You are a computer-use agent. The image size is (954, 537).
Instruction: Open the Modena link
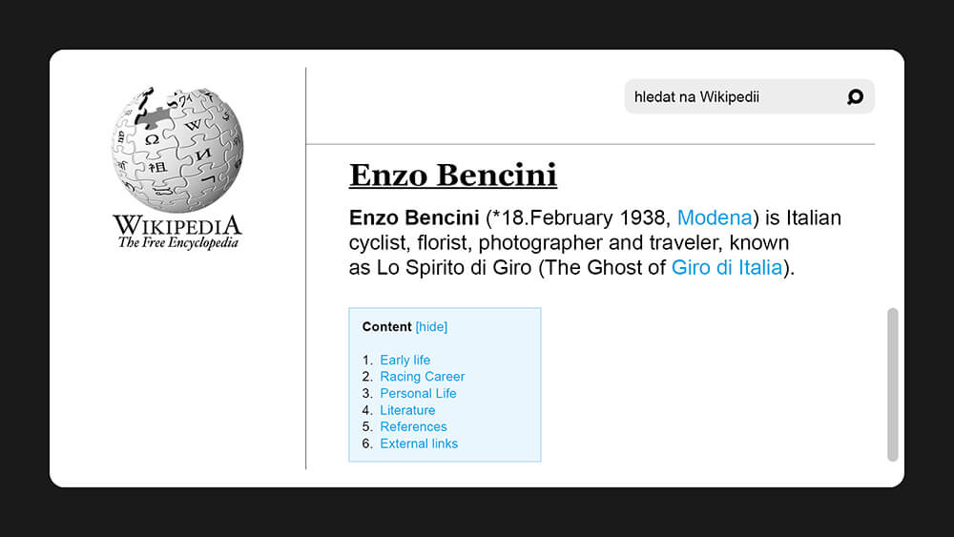coord(715,217)
